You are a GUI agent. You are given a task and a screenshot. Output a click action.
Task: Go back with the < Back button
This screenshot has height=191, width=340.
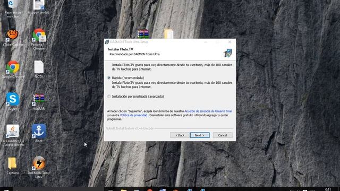tap(180, 135)
